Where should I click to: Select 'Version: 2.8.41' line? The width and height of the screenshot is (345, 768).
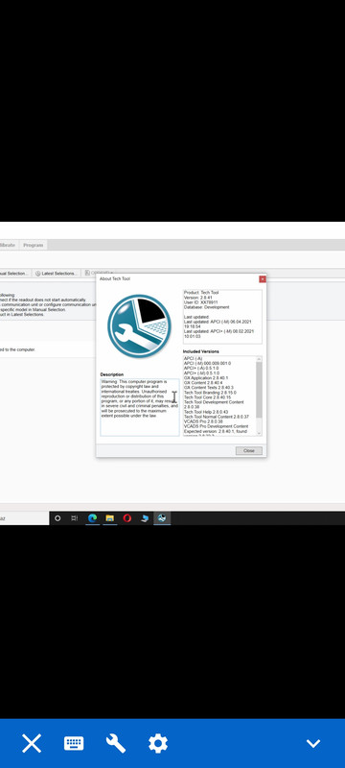198,298
